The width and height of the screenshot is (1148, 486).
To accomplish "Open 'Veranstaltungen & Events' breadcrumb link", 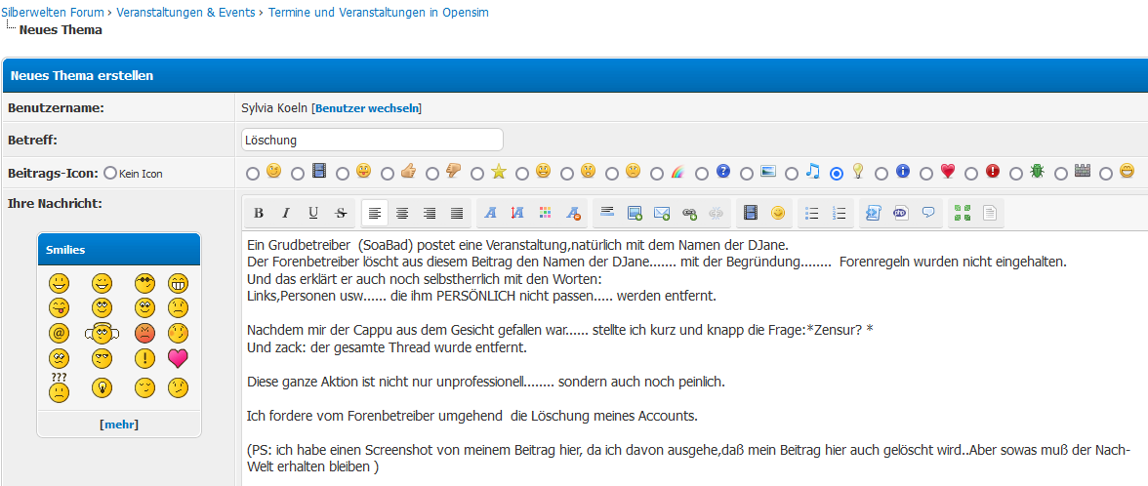I will [x=185, y=13].
